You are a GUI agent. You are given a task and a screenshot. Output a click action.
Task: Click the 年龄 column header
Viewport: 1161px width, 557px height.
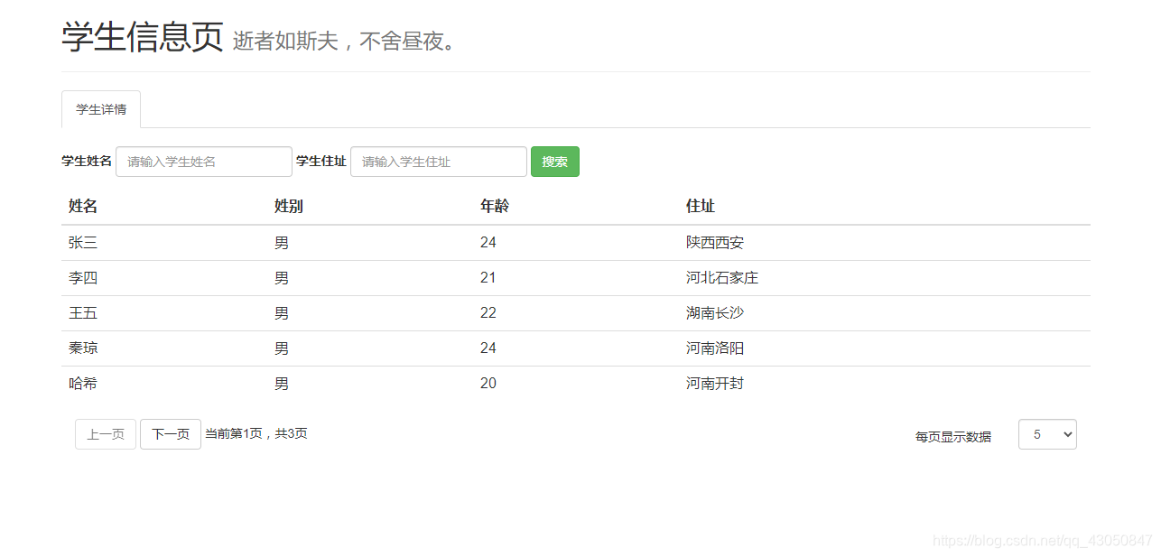pos(495,206)
